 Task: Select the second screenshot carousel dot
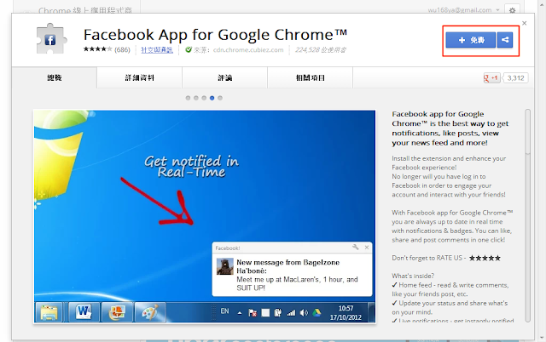[196, 98]
